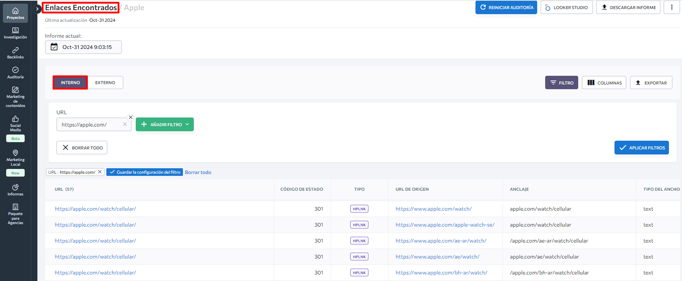This screenshot has width=682, height=281.
Task: Toggle the Filtro panel
Action: [x=561, y=83]
